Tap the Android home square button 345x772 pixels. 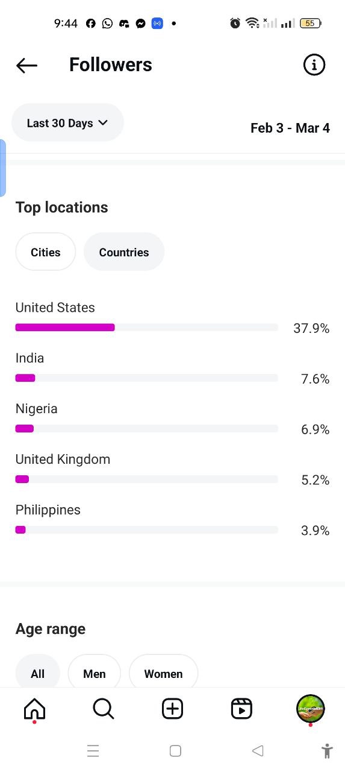[x=175, y=751]
